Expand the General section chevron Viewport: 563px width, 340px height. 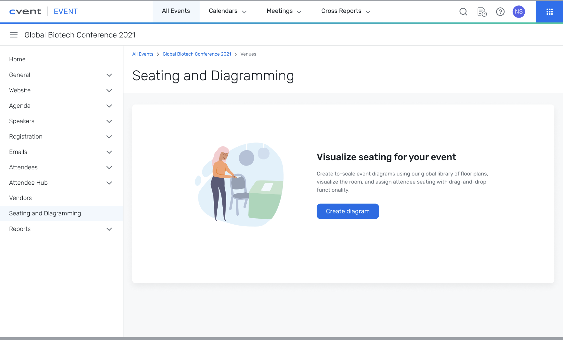pos(109,75)
